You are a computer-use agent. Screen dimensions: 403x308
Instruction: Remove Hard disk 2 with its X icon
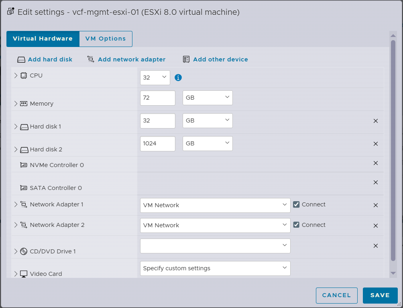point(376,144)
